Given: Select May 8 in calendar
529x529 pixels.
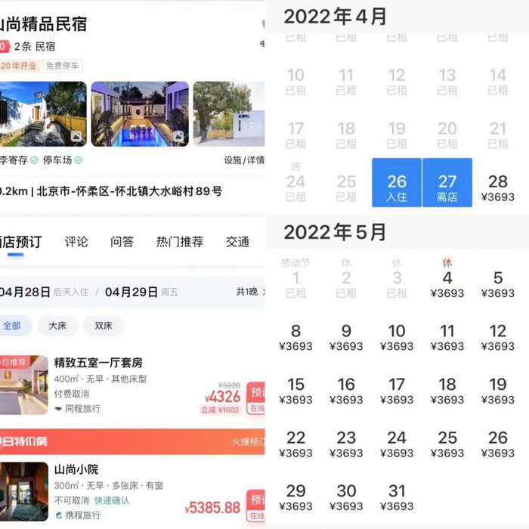Looking at the screenshot, I should coord(296,337).
